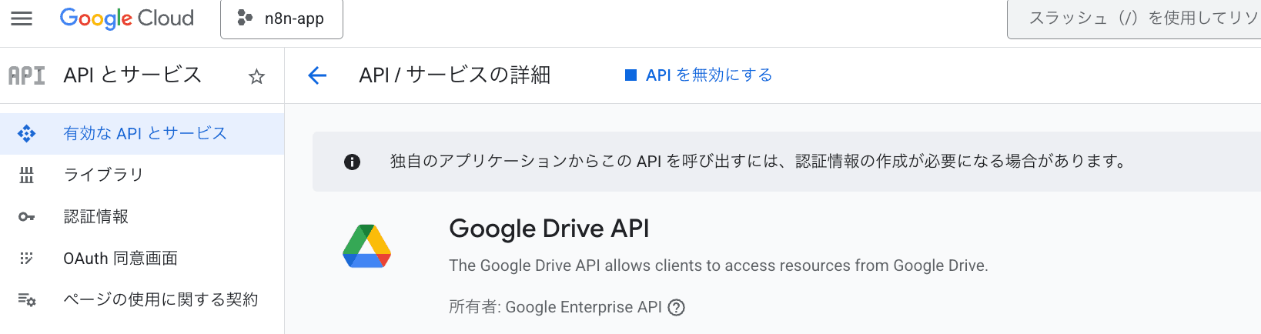Go back using the left arrow
The width and height of the screenshot is (1261, 334).
click(x=317, y=75)
